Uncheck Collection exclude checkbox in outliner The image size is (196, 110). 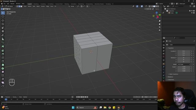coord(190,11)
